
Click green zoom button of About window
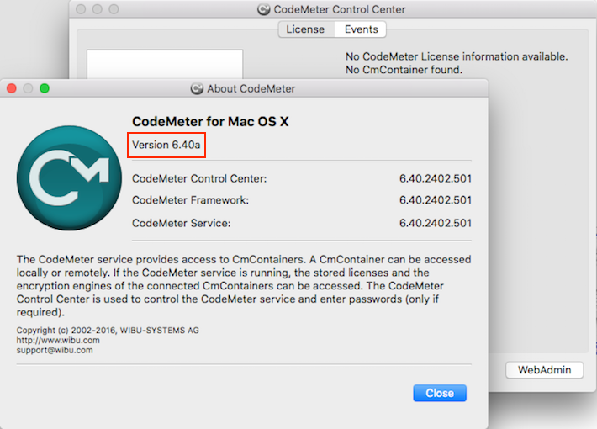coord(45,88)
